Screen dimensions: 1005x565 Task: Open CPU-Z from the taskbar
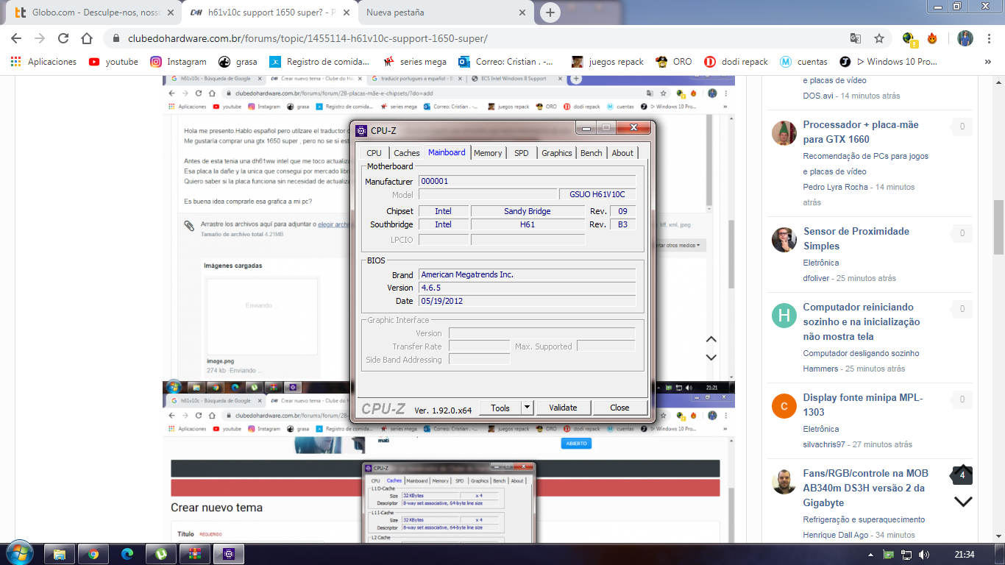pos(229,553)
